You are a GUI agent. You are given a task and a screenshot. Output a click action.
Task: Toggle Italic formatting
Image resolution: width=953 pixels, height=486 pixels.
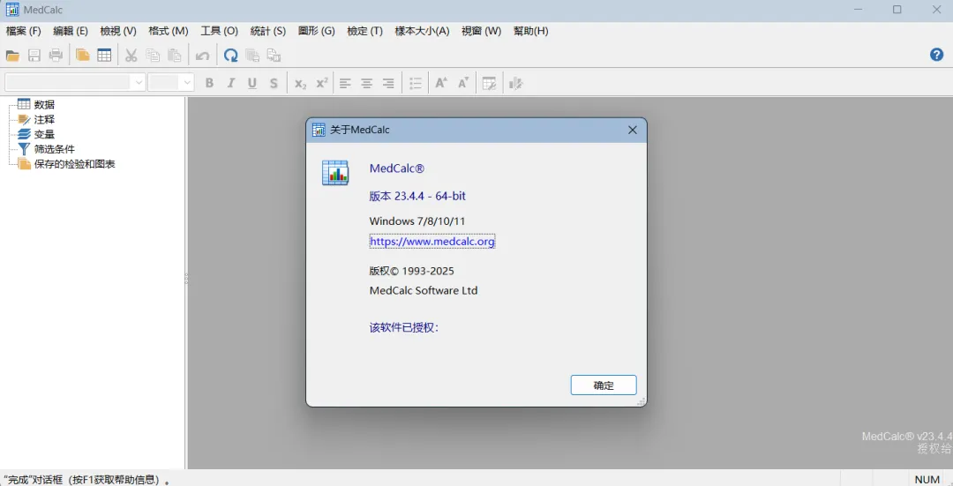point(231,83)
